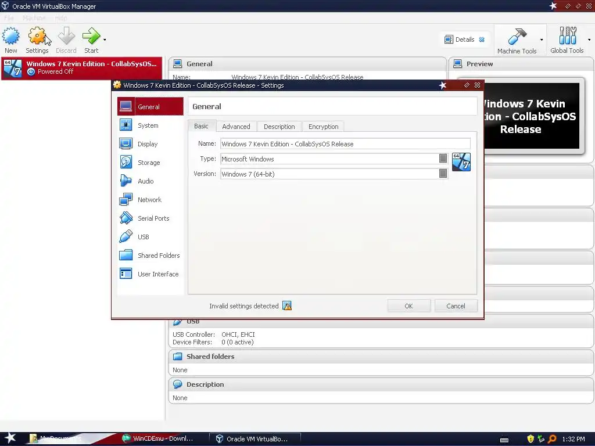Image resolution: width=595 pixels, height=446 pixels.
Task: Open the Network settings category
Action: tap(150, 200)
